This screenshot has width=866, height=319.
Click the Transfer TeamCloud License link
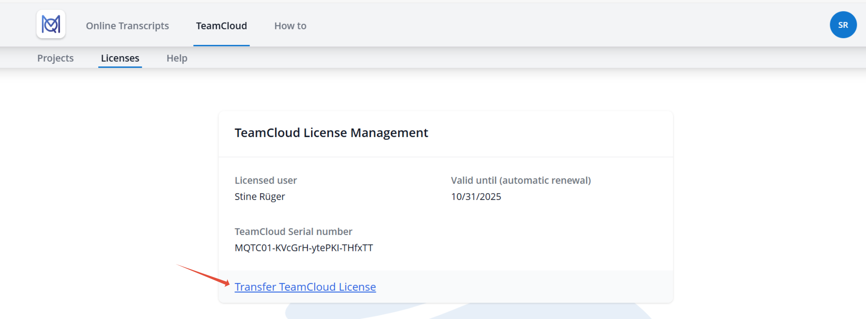pyautogui.click(x=305, y=287)
